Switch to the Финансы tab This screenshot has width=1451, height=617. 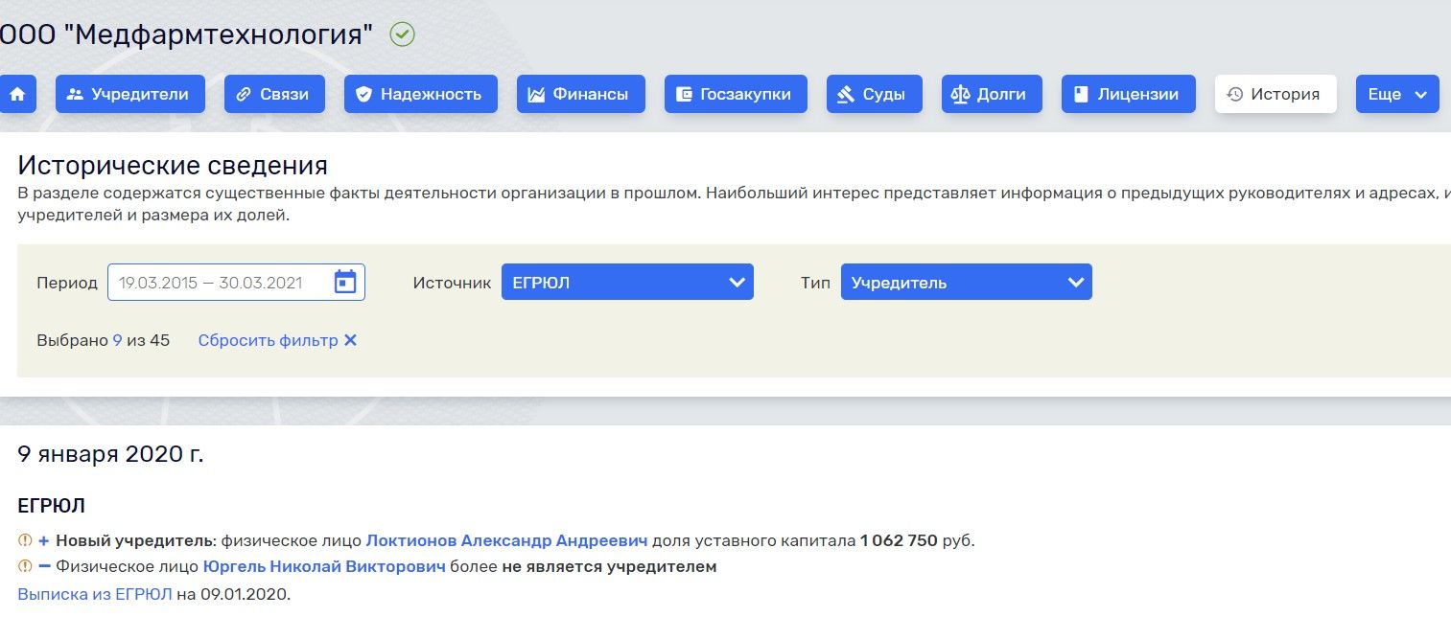click(x=581, y=94)
